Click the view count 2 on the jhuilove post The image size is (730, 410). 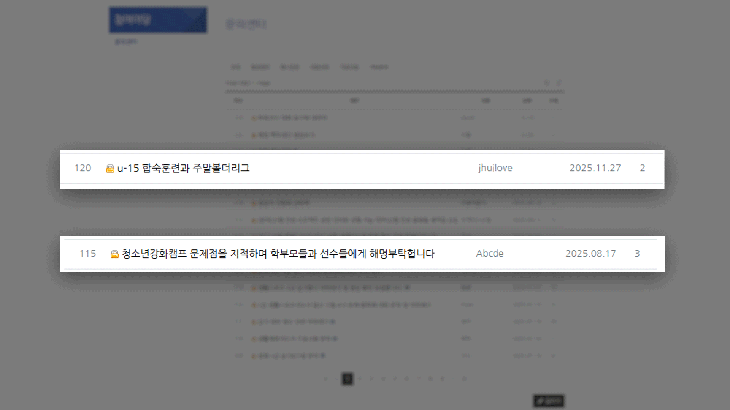click(643, 168)
